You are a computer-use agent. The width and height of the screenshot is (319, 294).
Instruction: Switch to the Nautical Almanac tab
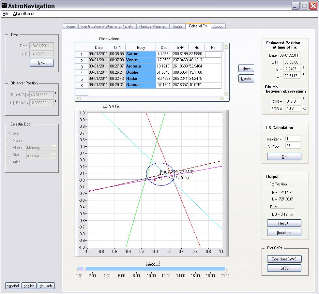(x=153, y=26)
